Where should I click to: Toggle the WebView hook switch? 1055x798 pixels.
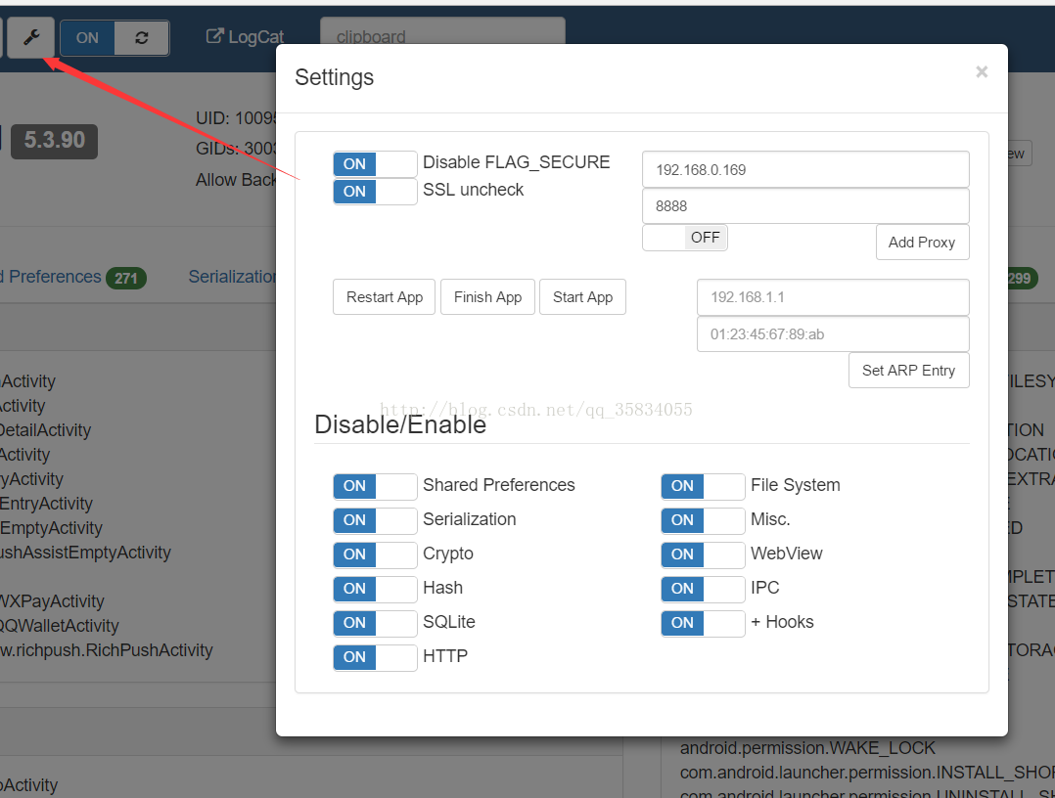pyautogui.click(x=703, y=554)
